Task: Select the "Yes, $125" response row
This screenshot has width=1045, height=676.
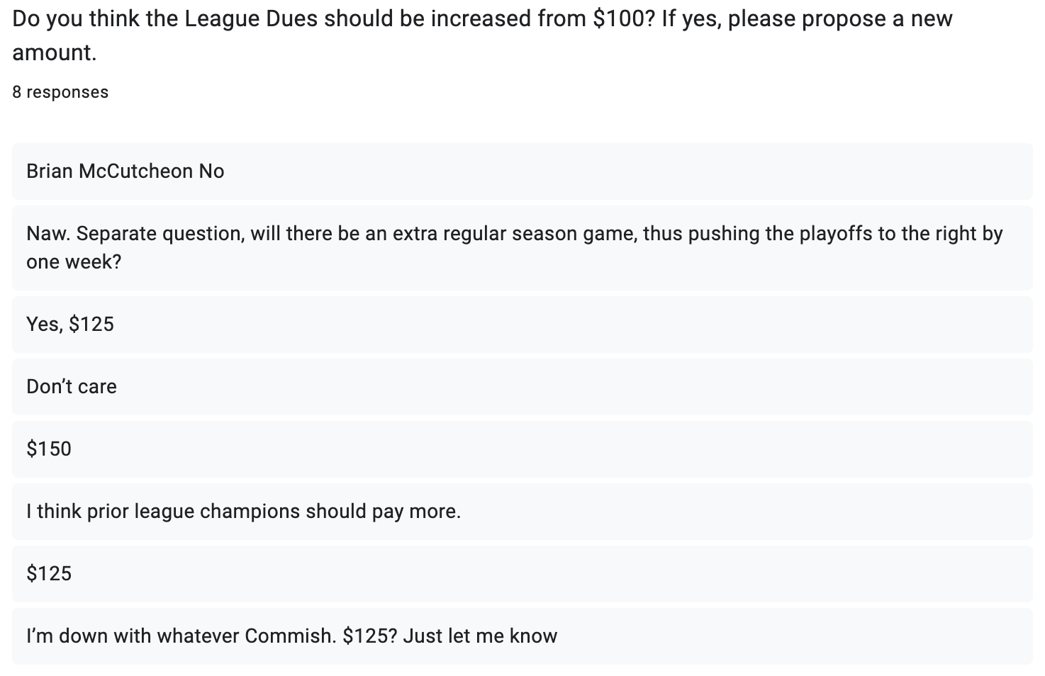Action: pos(522,325)
